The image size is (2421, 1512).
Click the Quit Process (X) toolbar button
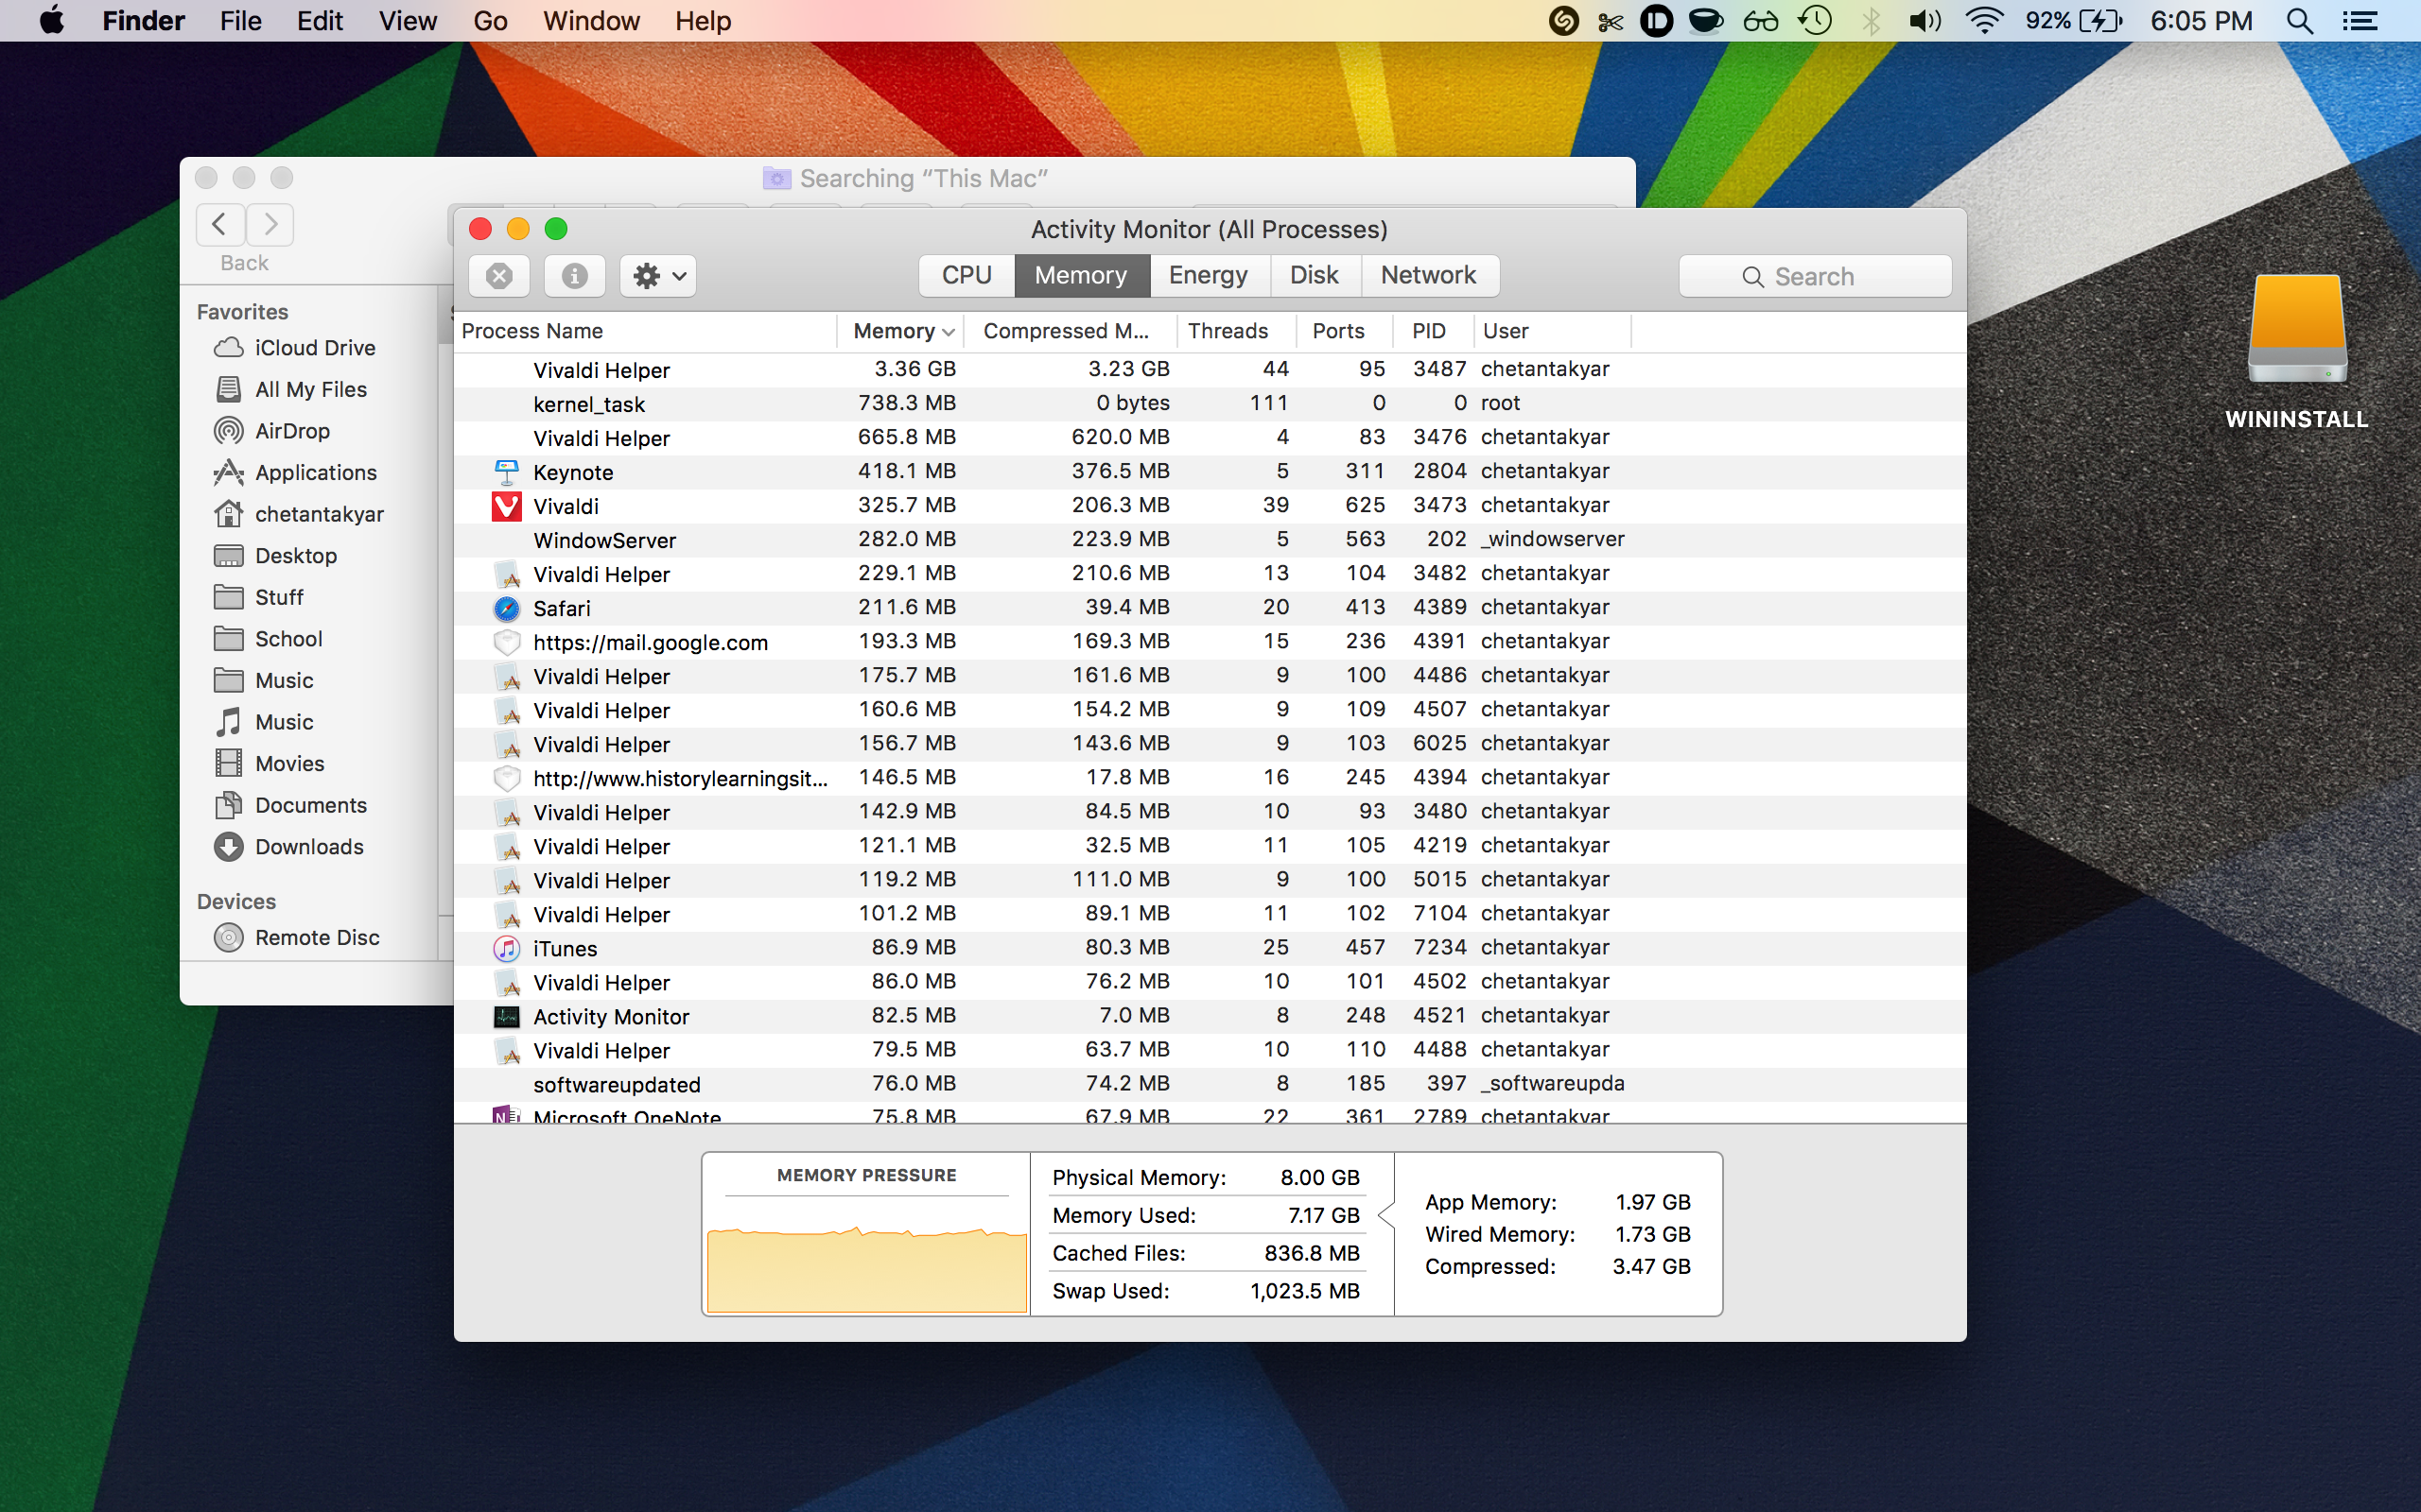click(499, 276)
